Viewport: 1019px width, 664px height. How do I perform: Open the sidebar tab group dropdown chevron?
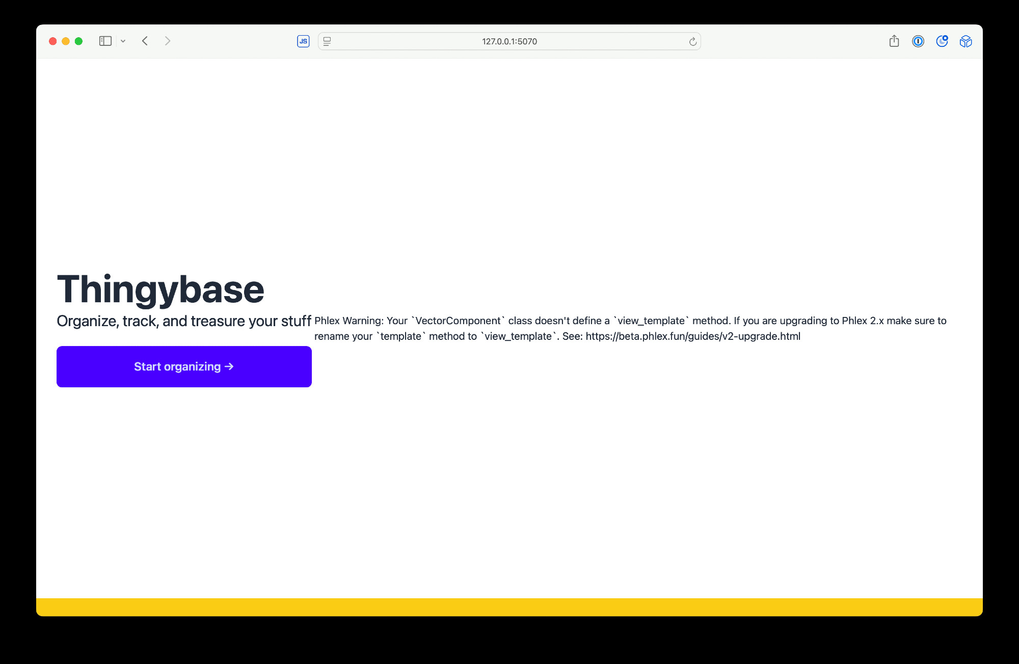123,41
